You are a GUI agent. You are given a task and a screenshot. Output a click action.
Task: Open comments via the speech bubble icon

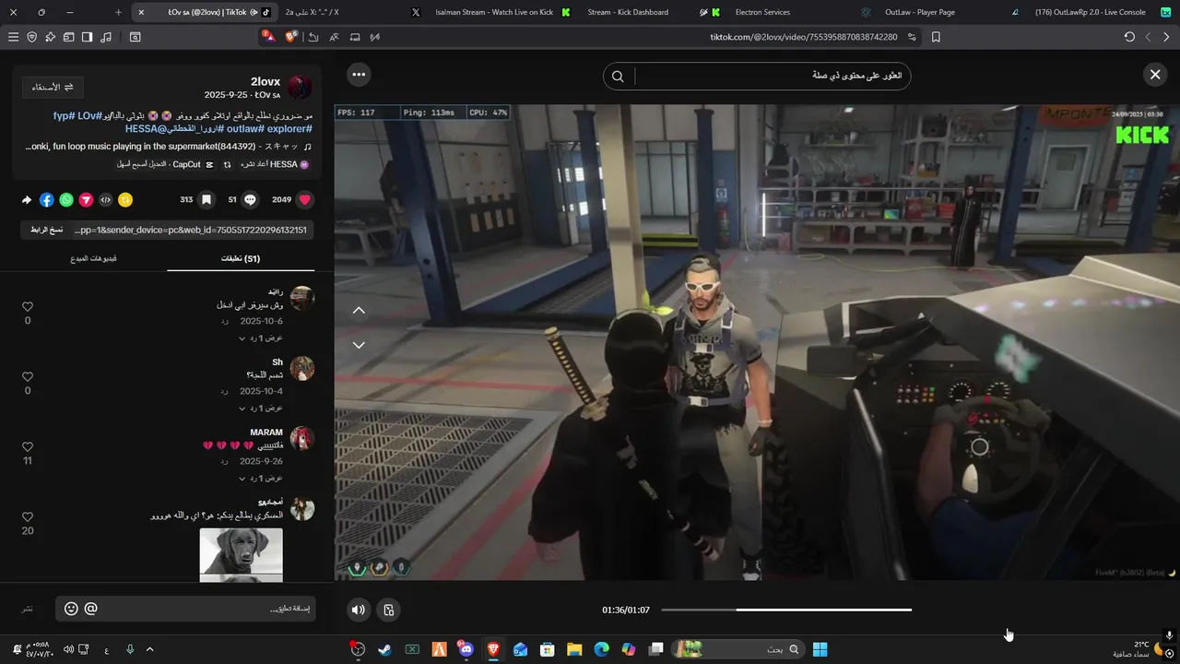(250, 199)
